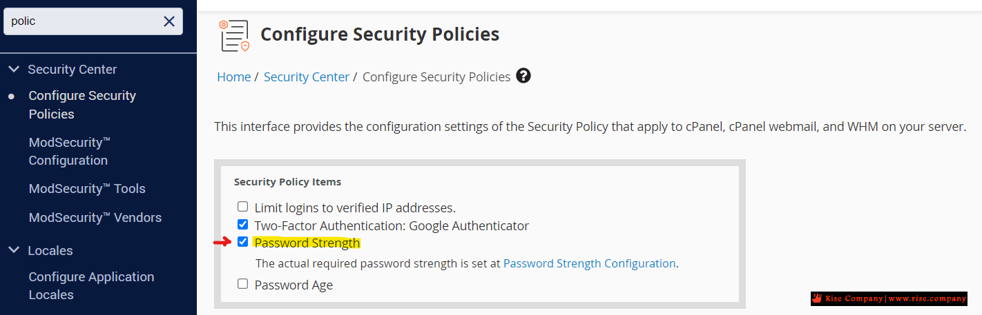
Task: Collapse the Security Center chevron
Action: [x=14, y=69]
